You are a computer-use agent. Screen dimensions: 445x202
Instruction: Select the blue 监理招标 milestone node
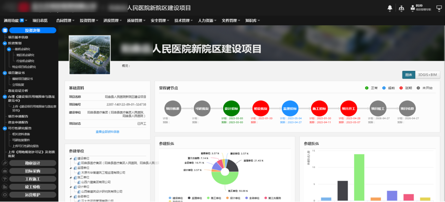point(290,108)
